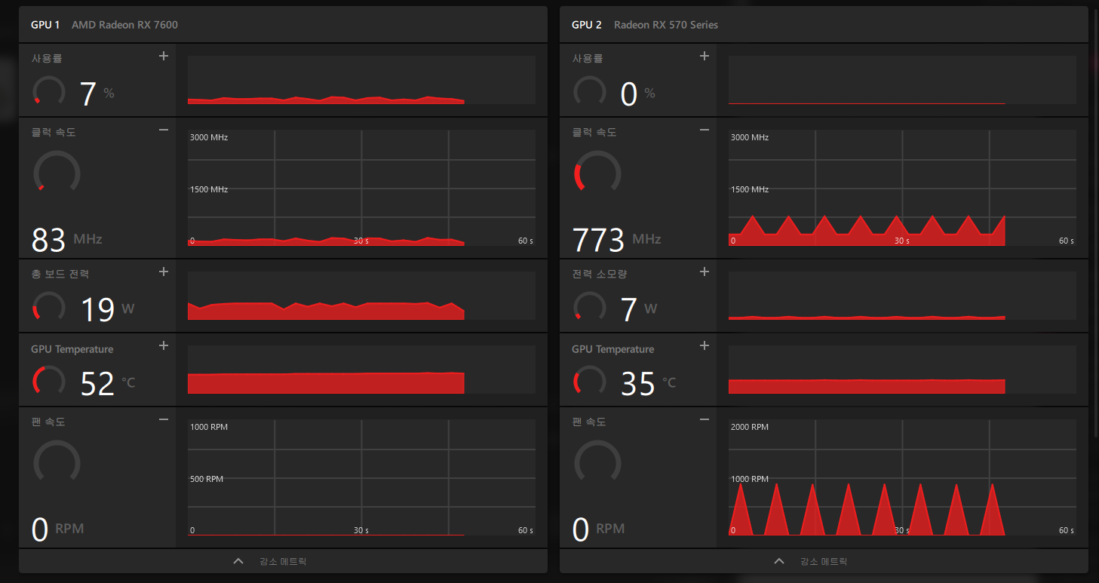Click the 35 °C temperature reading
Viewport: 1099px width, 583px height.
click(x=649, y=383)
